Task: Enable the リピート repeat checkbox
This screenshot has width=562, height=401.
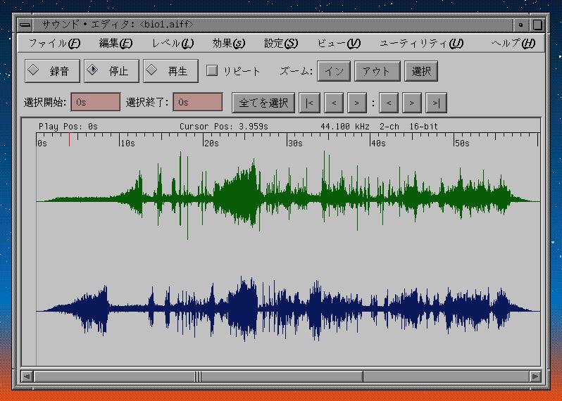Action: point(212,70)
